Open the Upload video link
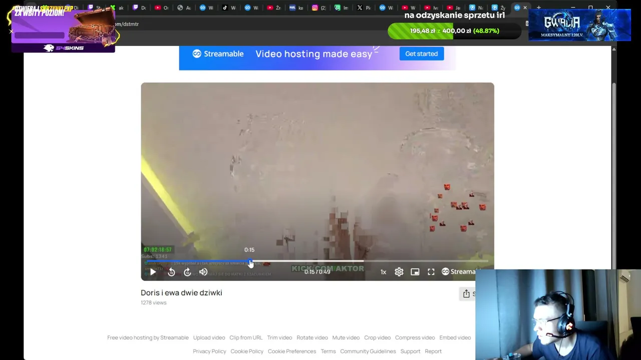This screenshot has width=641, height=360. click(x=209, y=337)
